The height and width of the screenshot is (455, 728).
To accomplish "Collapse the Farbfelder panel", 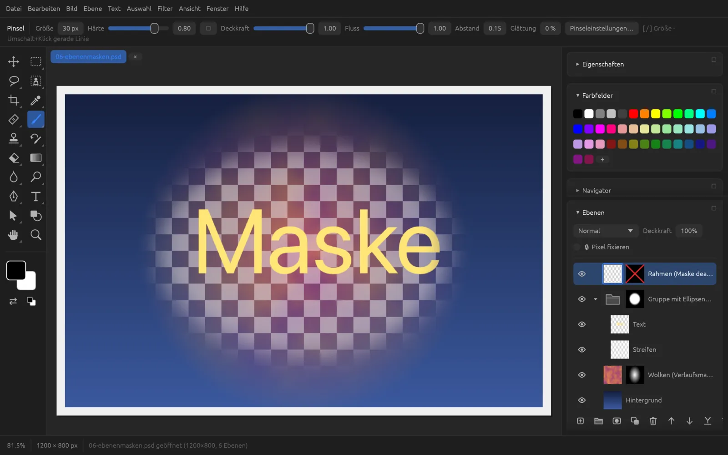I will 577,96.
